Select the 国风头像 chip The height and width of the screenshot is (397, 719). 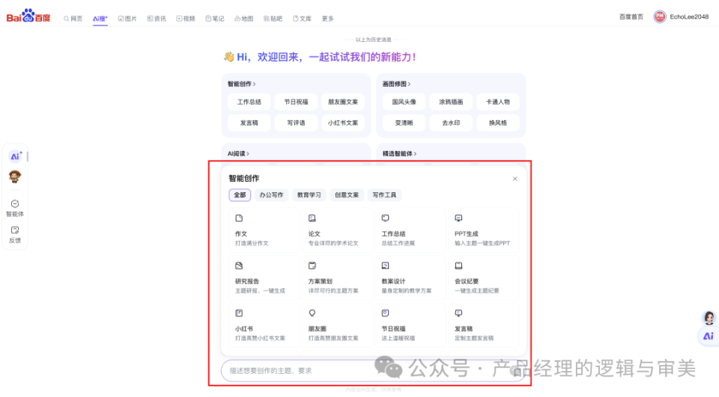(x=404, y=102)
